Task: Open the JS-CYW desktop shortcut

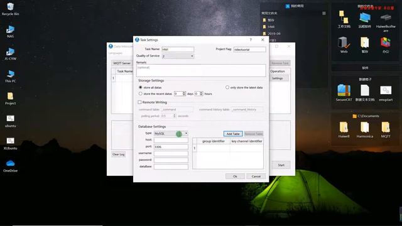Action: click(x=10, y=53)
